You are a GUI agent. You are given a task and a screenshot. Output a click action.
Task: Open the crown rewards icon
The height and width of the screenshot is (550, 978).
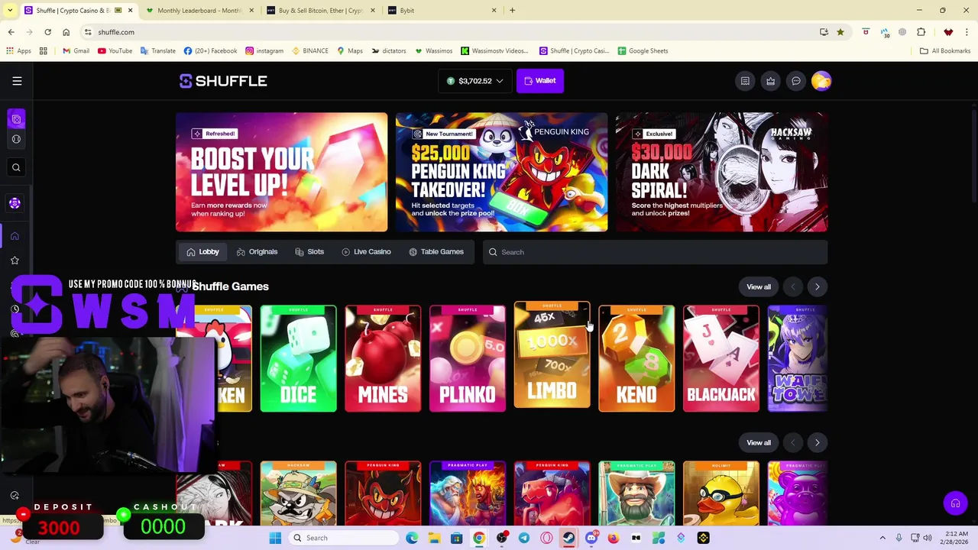click(x=770, y=81)
